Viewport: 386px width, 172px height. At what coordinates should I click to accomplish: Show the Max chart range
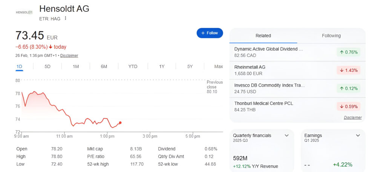coord(219,67)
